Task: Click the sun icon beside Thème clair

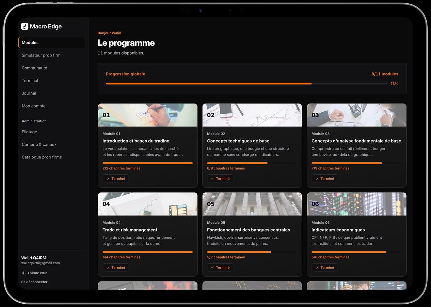Action: tap(23, 273)
